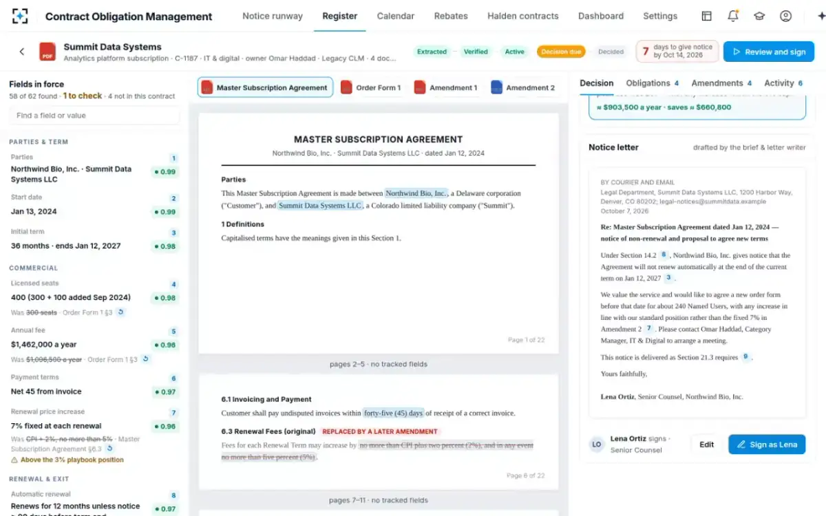The image size is (826, 516).
Task: Open the user account icon
Action: click(785, 16)
